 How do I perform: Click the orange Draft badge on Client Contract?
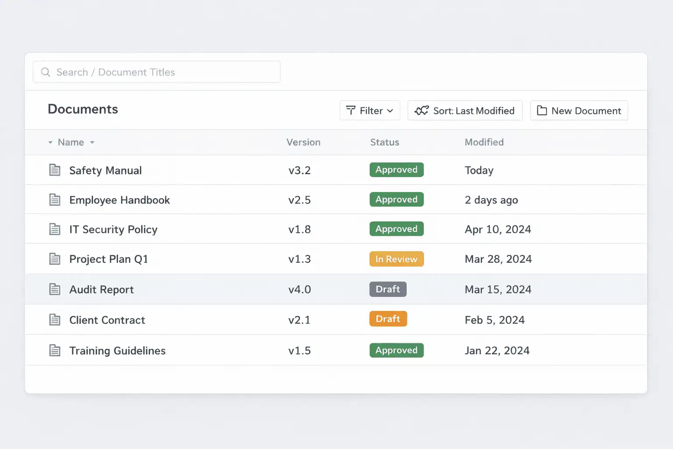[x=388, y=319]
